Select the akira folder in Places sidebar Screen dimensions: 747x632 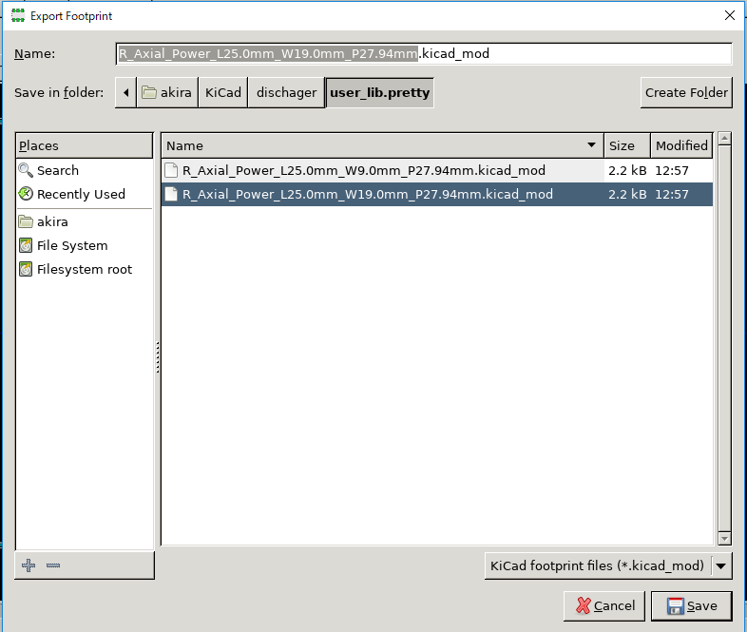[x=52, y=222]
